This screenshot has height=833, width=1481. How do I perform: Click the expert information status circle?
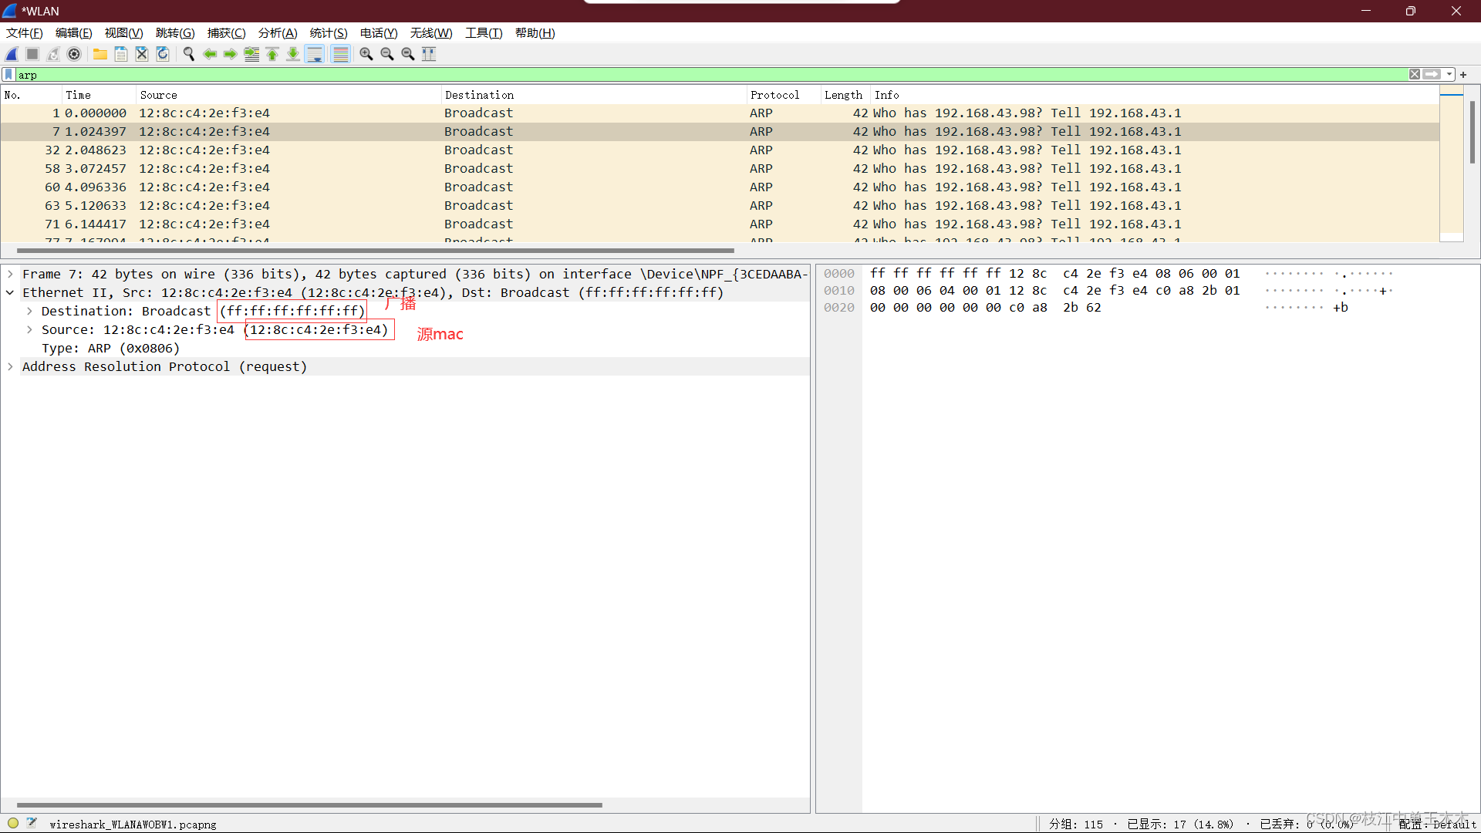[x=13, y=823]
